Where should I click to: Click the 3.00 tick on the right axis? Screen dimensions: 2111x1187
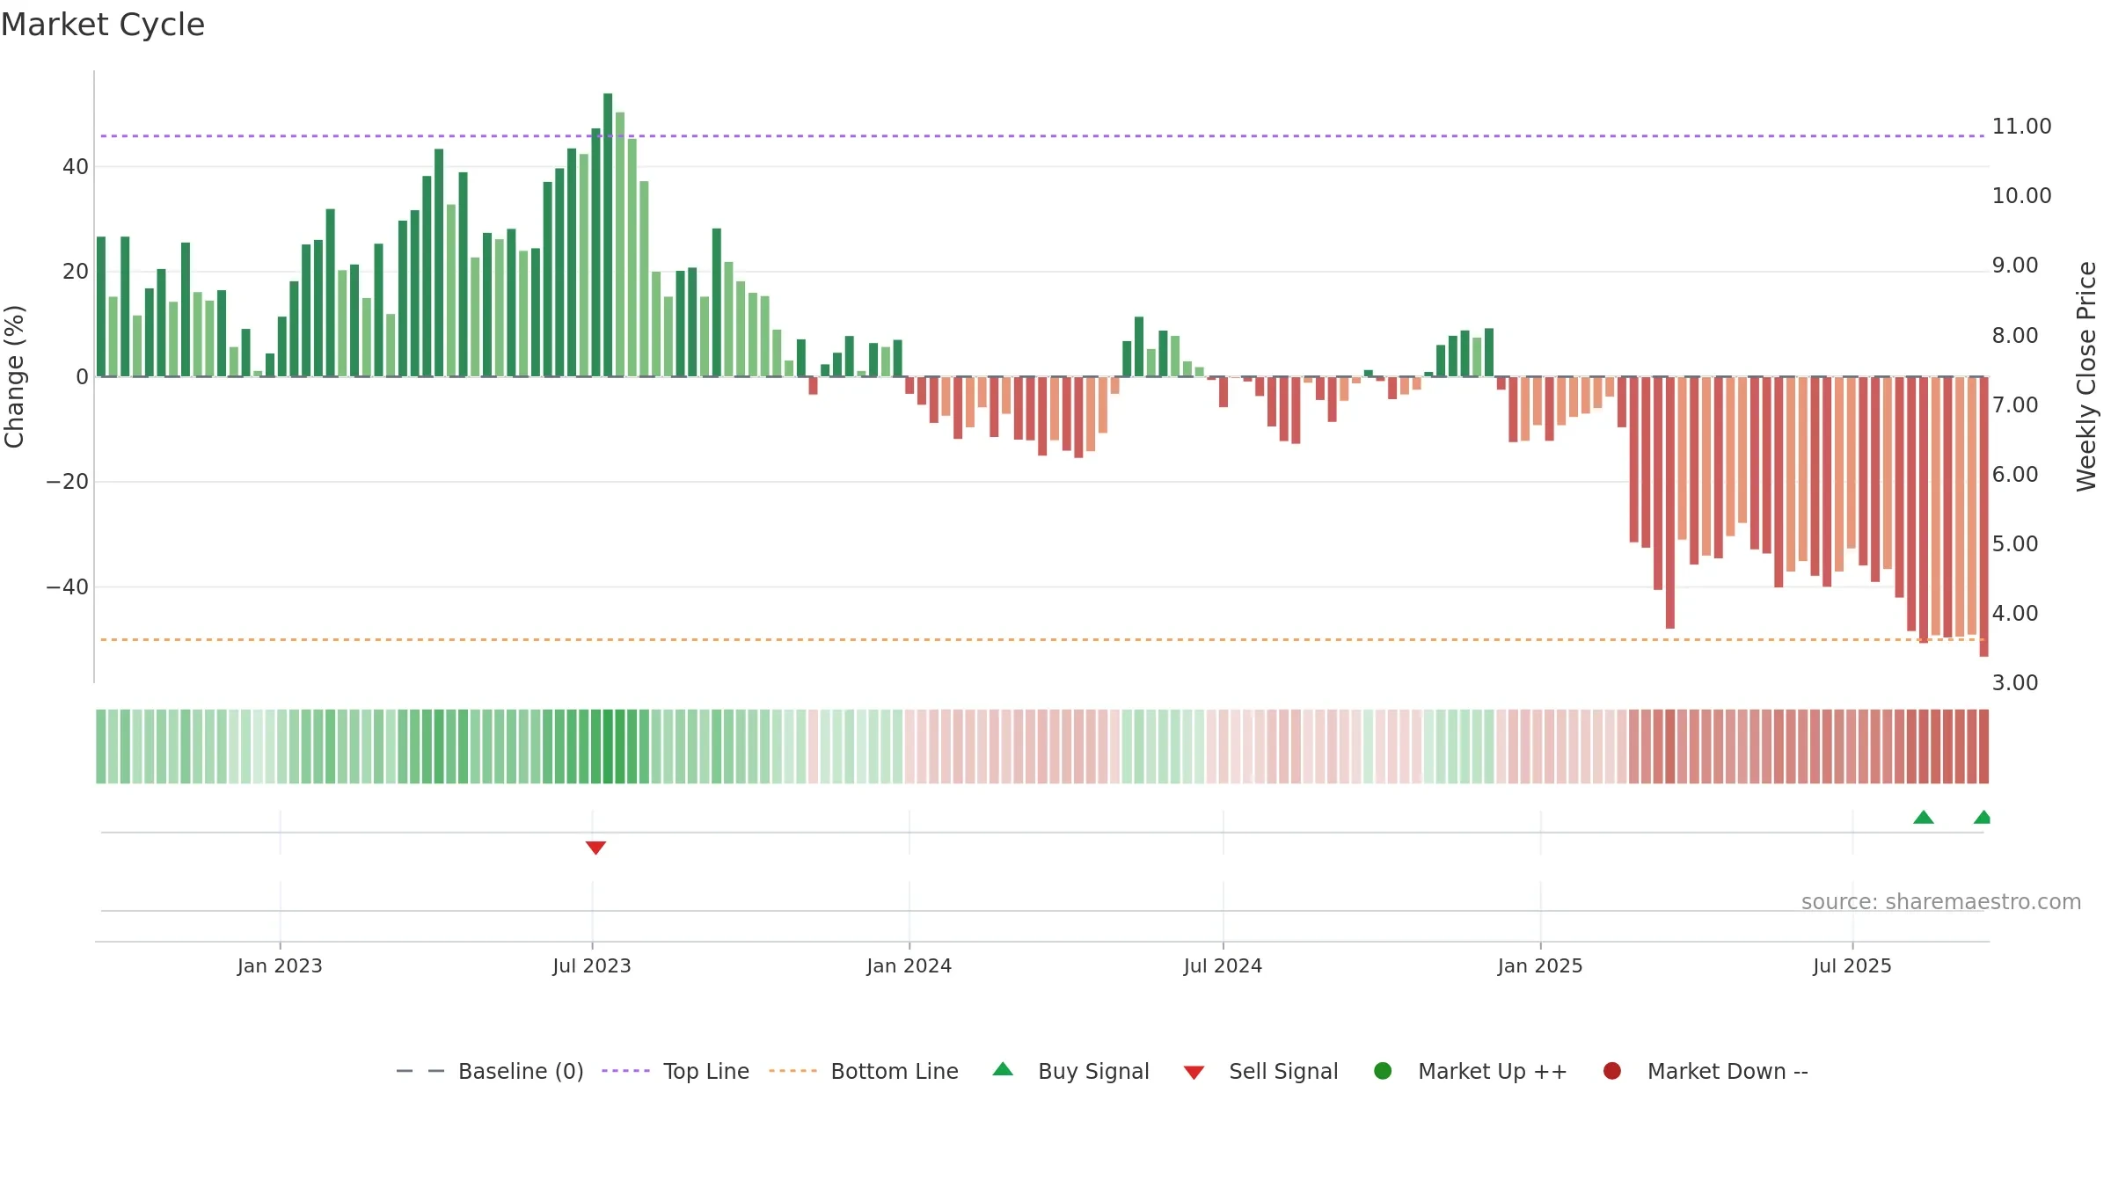(2014, 682)
